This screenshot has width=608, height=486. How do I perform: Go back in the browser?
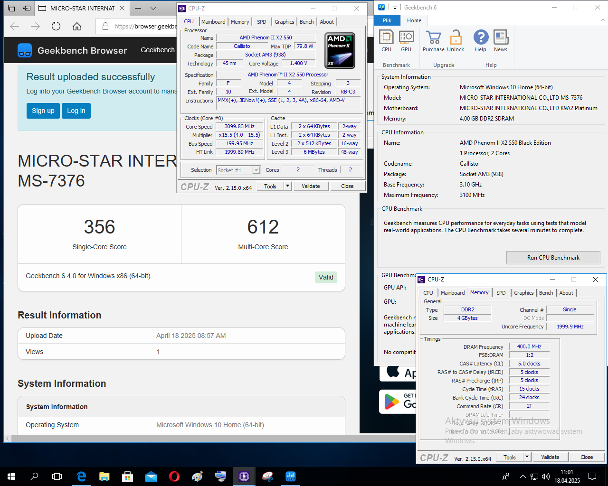15,26
